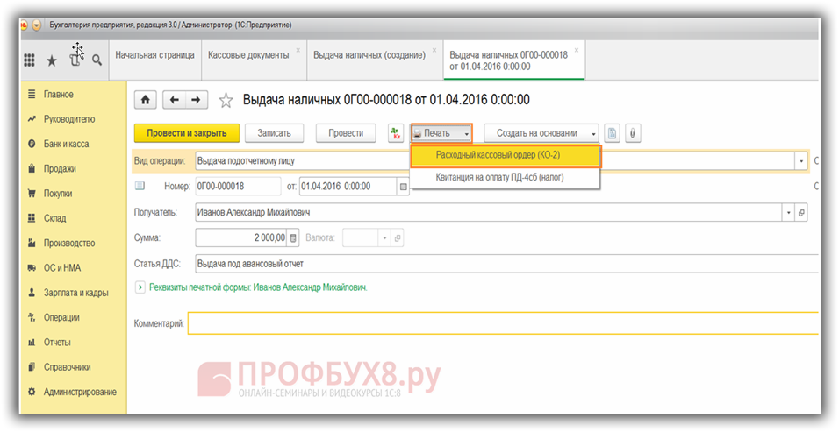The width and height of the screenshot is (839, 432).
Task: Click the paperclip attached files icon
Action: 631,133
